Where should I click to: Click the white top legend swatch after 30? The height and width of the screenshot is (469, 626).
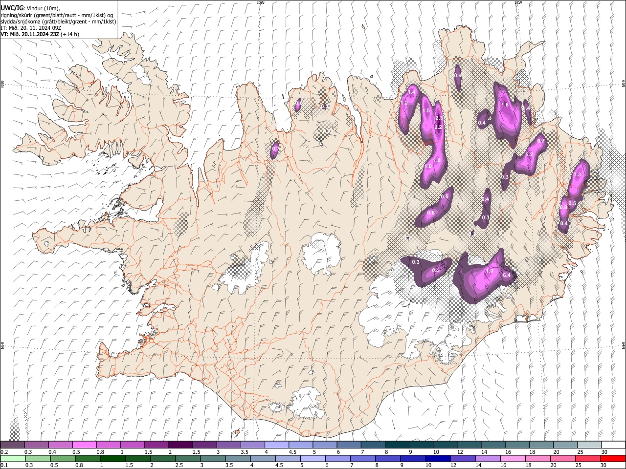613,445
